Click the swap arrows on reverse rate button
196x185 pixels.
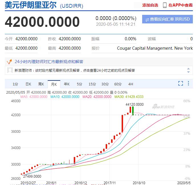click(x=147, y=19)
